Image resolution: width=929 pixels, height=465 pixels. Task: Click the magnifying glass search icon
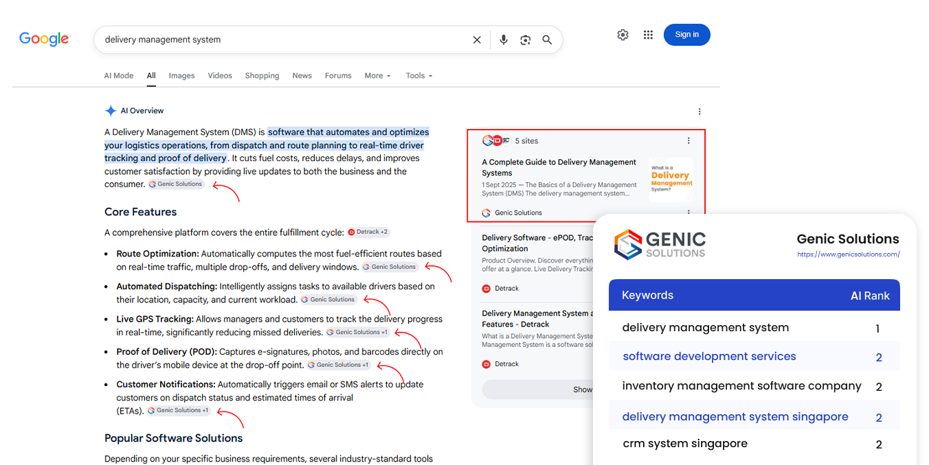coord(547,40)
